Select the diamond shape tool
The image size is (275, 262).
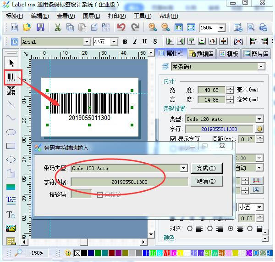(11, 159)
